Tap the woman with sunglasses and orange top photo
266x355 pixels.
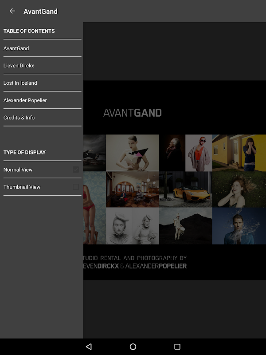point(199,153)
